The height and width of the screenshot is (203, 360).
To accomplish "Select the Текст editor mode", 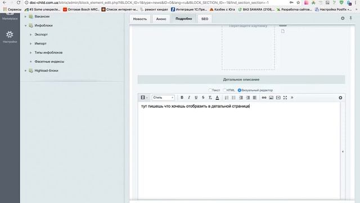I will (x=214, y=90).
